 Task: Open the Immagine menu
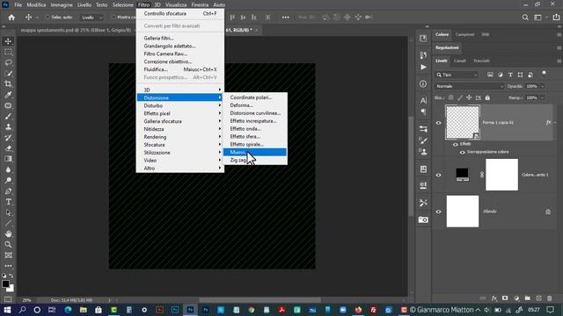(x=62, y=5)
